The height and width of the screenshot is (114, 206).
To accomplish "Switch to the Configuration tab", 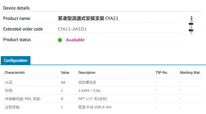I will (15, 60).
